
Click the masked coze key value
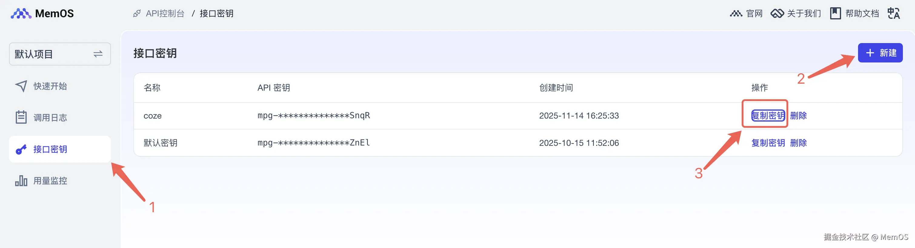(x=314, y=116)
